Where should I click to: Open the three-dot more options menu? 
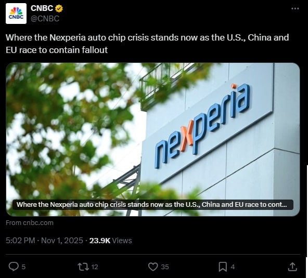tap(295, 8)
